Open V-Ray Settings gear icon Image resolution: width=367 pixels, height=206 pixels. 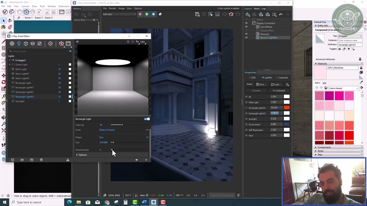pos(50,43)
